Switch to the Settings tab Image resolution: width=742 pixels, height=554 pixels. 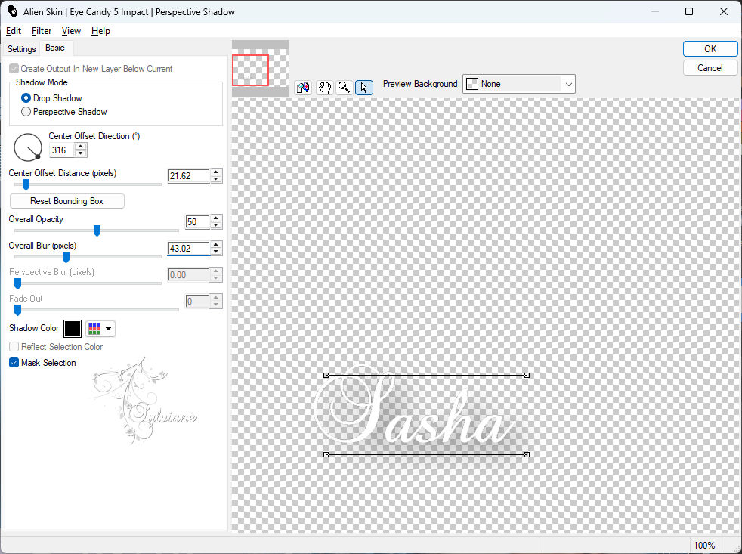(x=22, y=49)
